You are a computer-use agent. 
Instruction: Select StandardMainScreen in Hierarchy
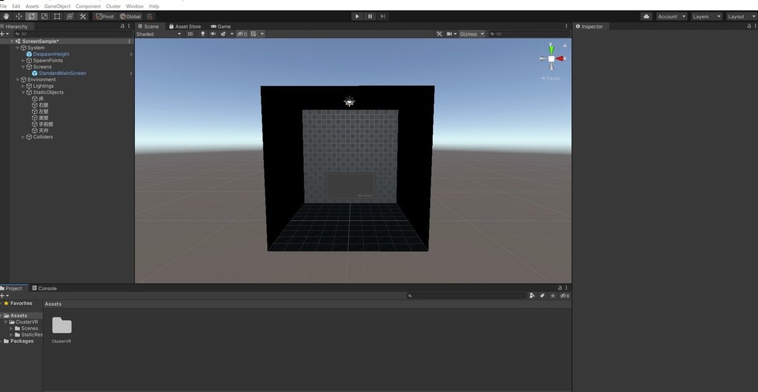(63, 73)
